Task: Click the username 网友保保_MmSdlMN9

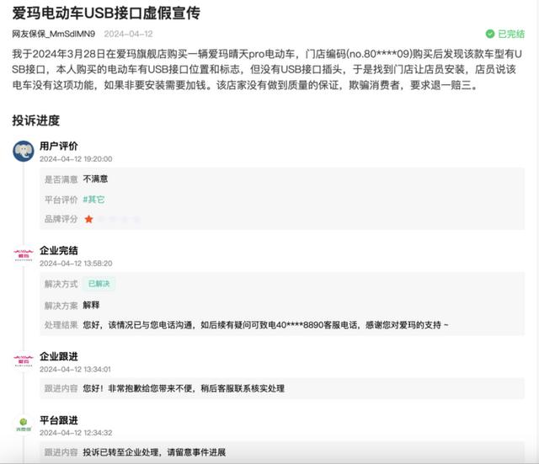Action: click(54, 34)
